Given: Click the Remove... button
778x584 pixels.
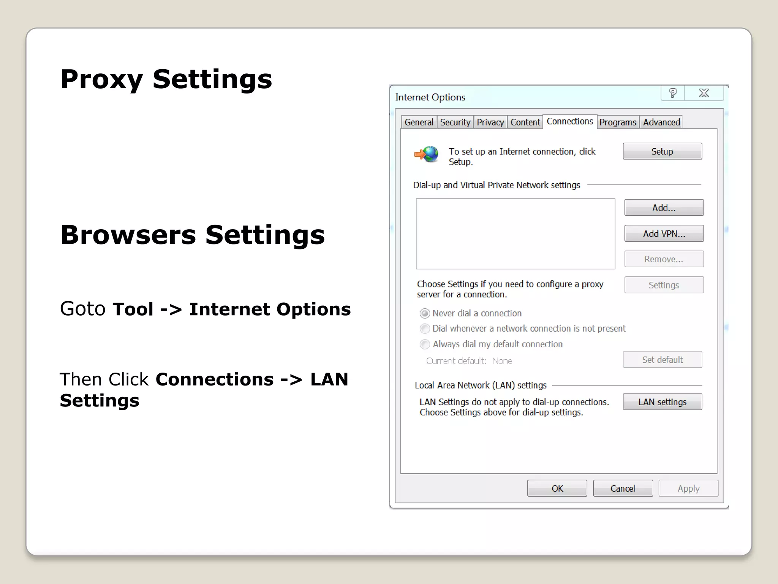Looking at the screenshot, I should tap(664, 259).
